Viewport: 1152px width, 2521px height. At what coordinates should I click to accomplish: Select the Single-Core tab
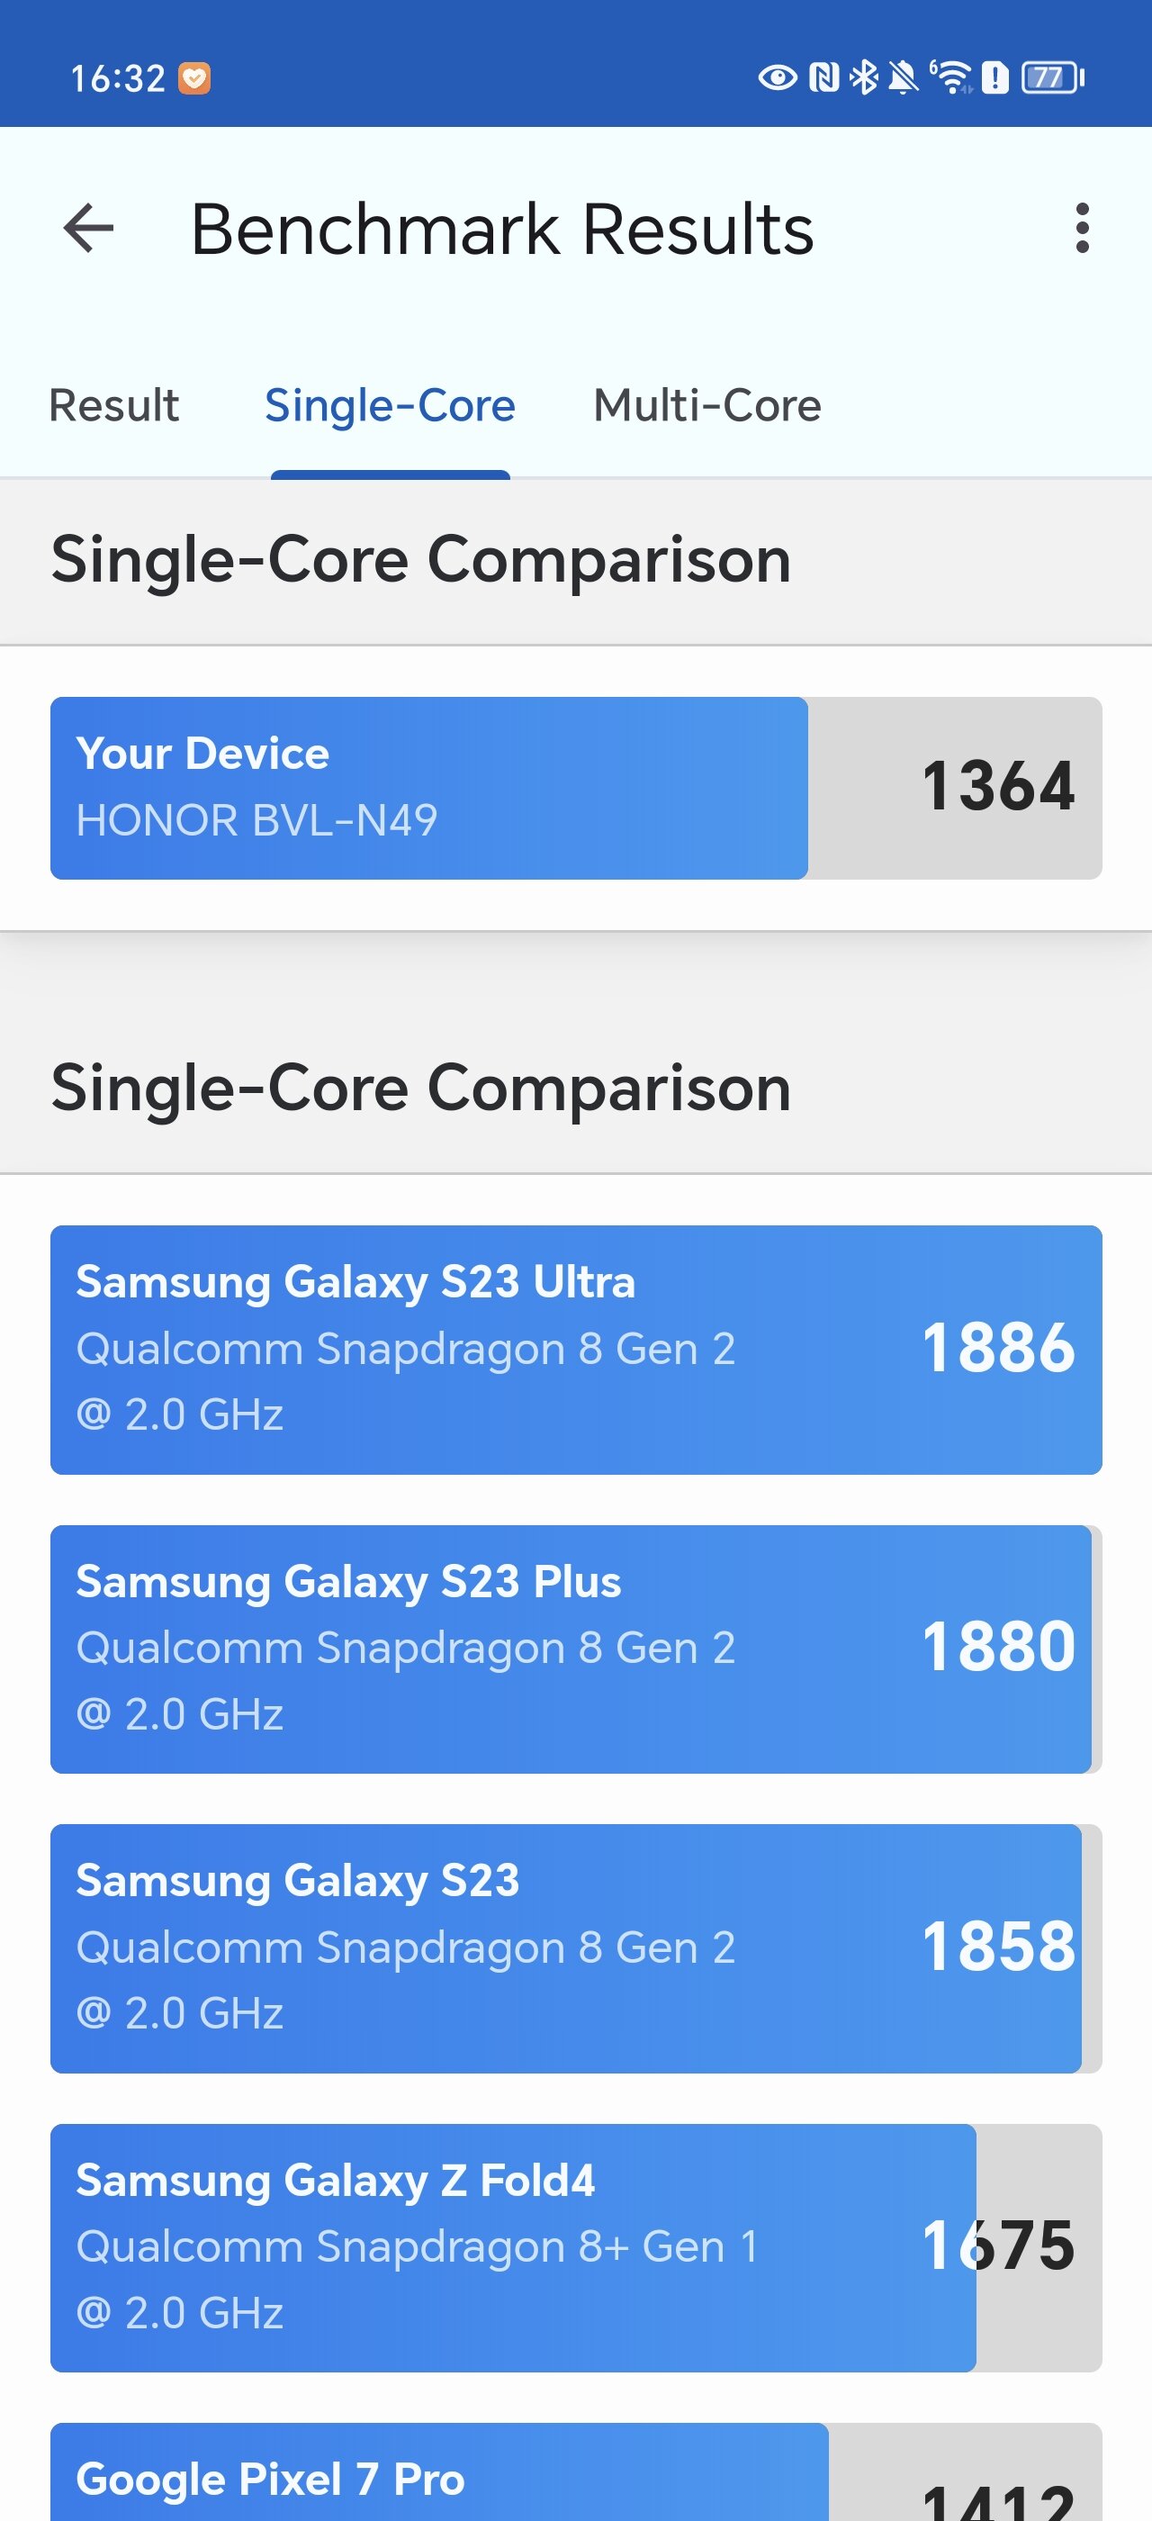(391, 405)
